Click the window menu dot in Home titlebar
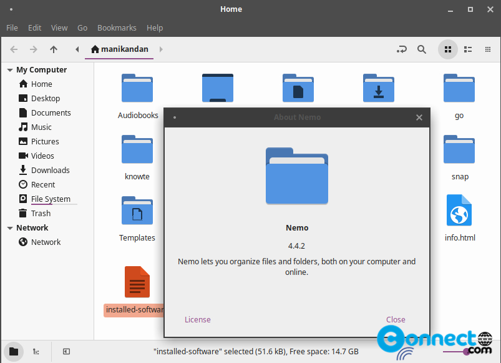 point(11,9)
